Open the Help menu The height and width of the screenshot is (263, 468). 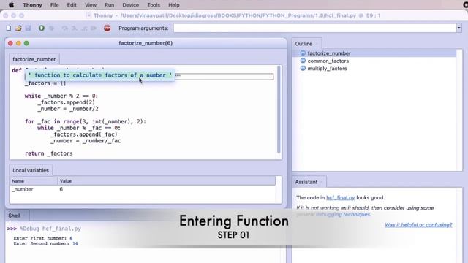[x=174, y=5]
